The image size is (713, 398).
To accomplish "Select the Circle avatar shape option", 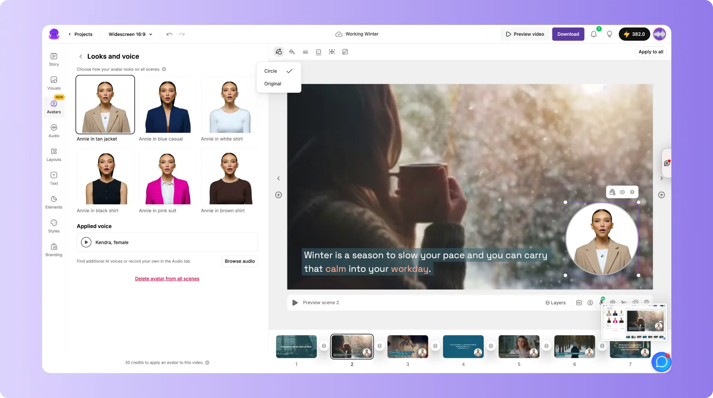I will (x=279, y=71).
